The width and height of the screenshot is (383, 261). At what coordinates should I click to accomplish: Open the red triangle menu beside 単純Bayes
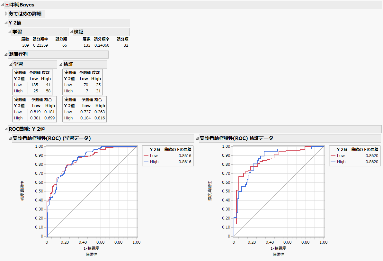point(7,5)
